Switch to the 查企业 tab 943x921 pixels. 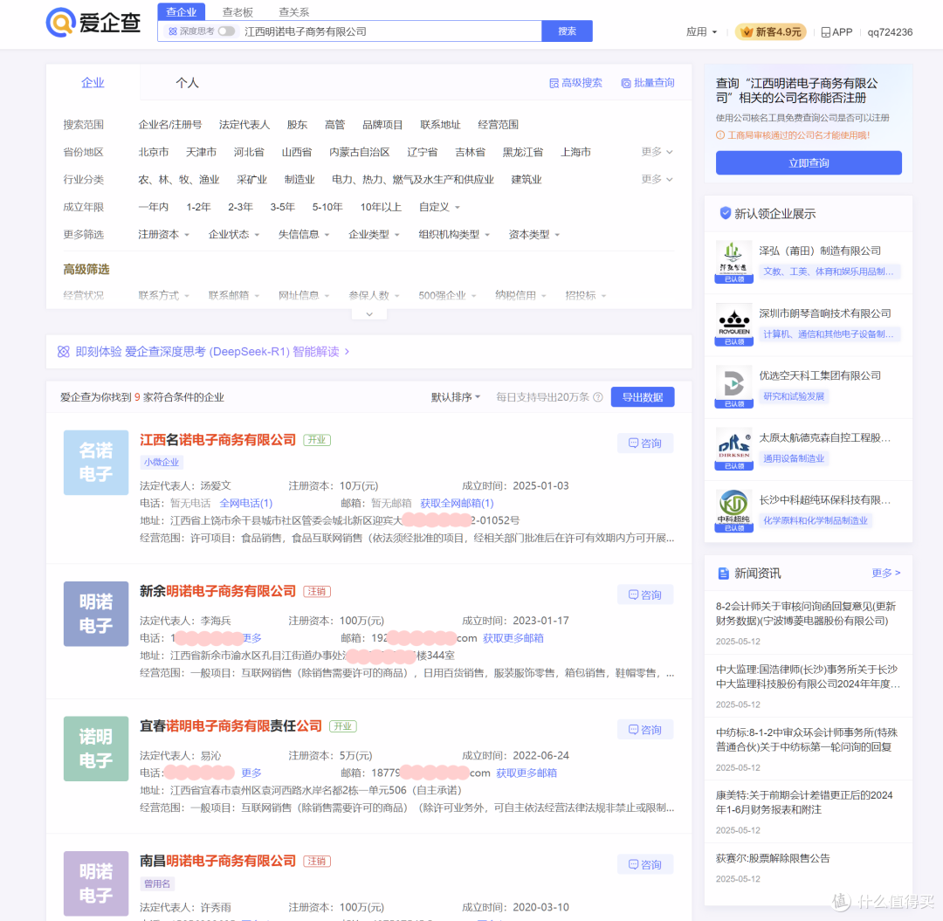(181, 12)
